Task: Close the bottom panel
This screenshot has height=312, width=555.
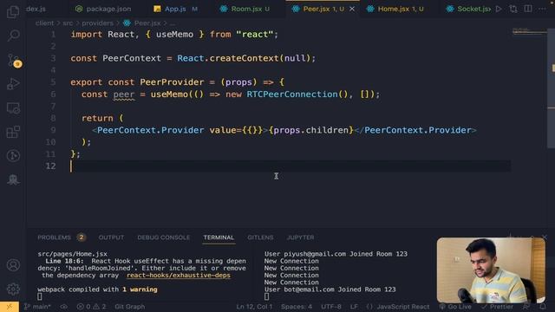Action: click(x=545, y=237)
